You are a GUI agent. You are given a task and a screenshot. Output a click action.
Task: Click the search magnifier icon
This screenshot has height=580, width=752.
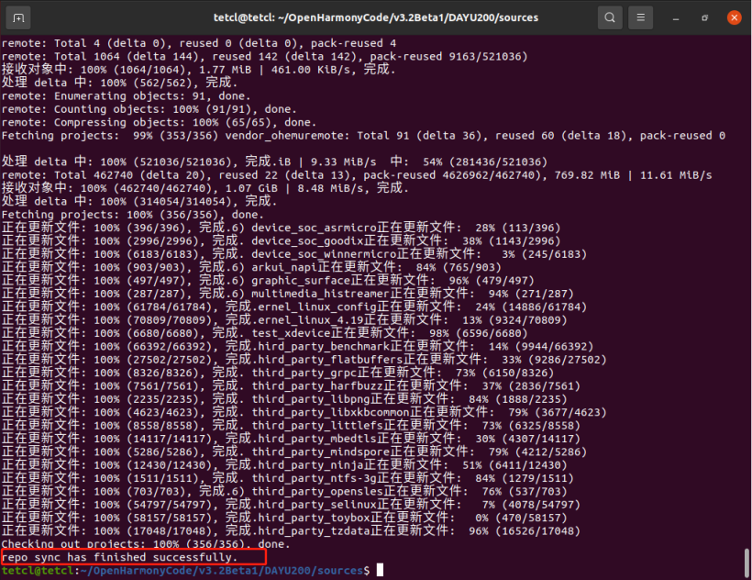pyautogui.click(x=610, y=17)
